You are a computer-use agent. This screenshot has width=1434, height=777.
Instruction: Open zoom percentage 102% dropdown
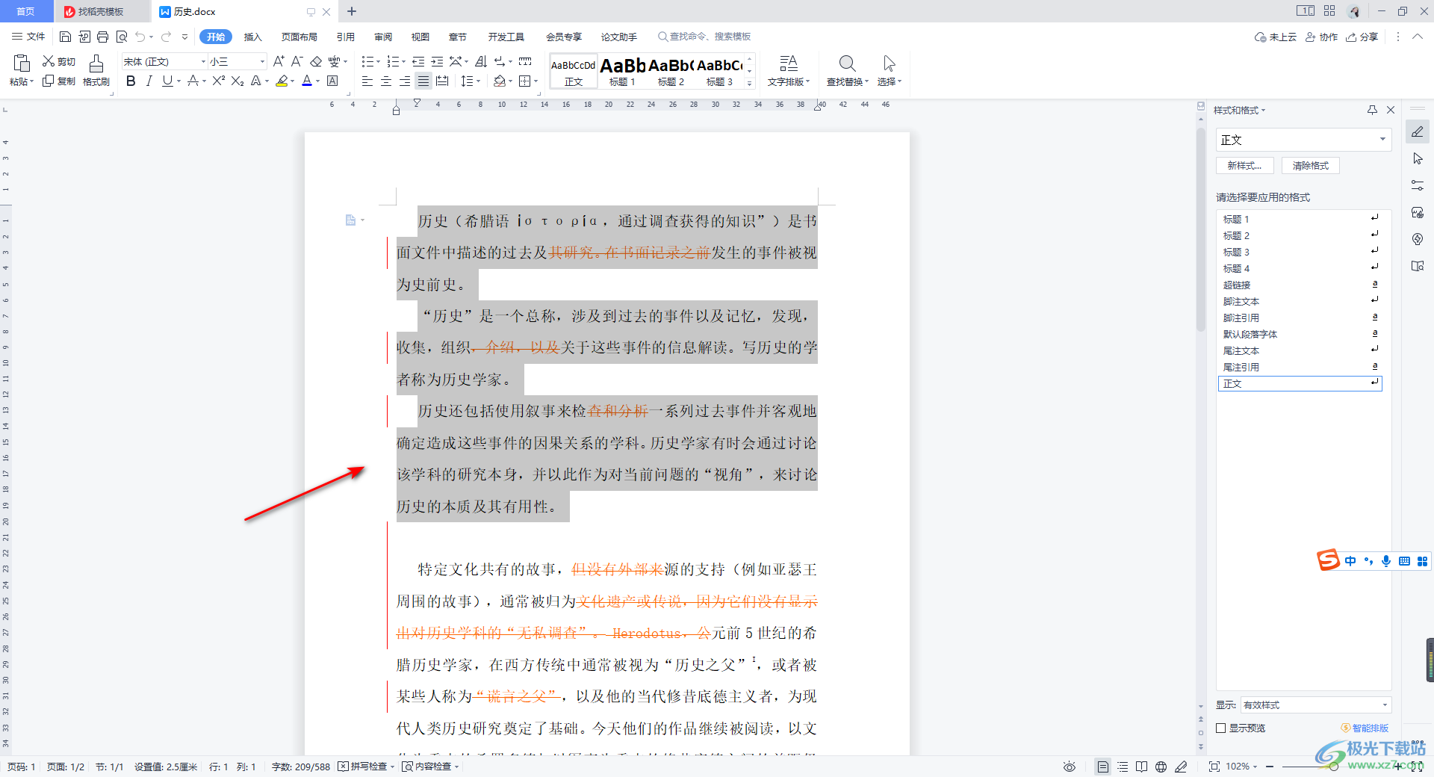pyautogui.click(x=1242, y=767)
